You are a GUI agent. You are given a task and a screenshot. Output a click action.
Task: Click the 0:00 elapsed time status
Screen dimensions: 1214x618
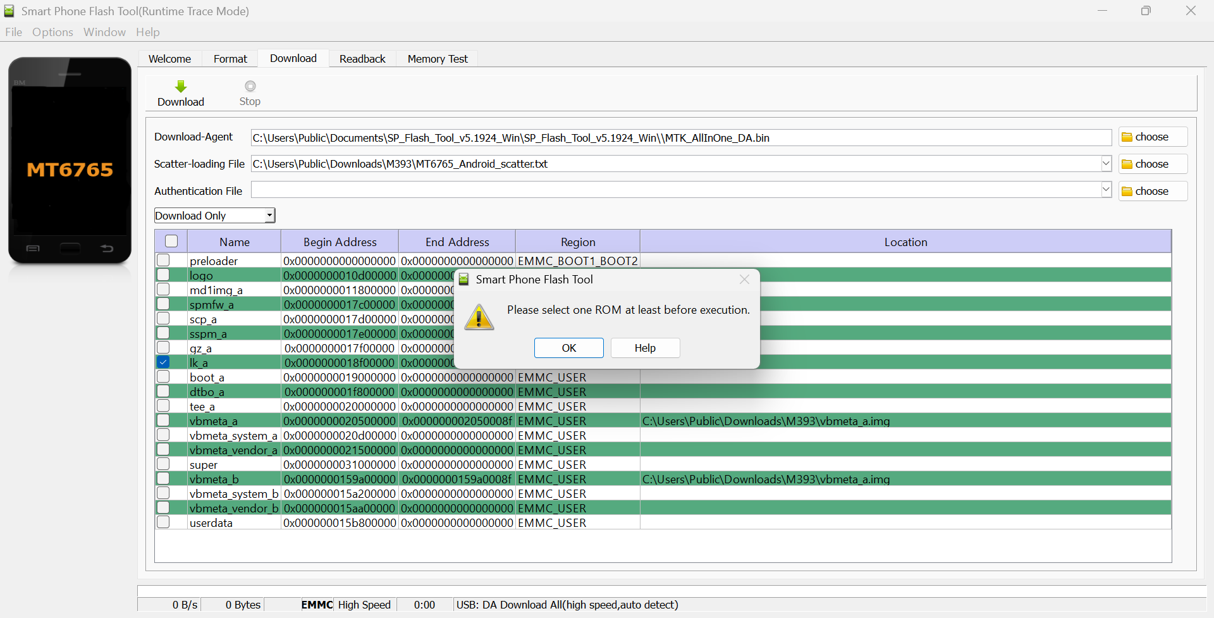[x=424, y=605]
